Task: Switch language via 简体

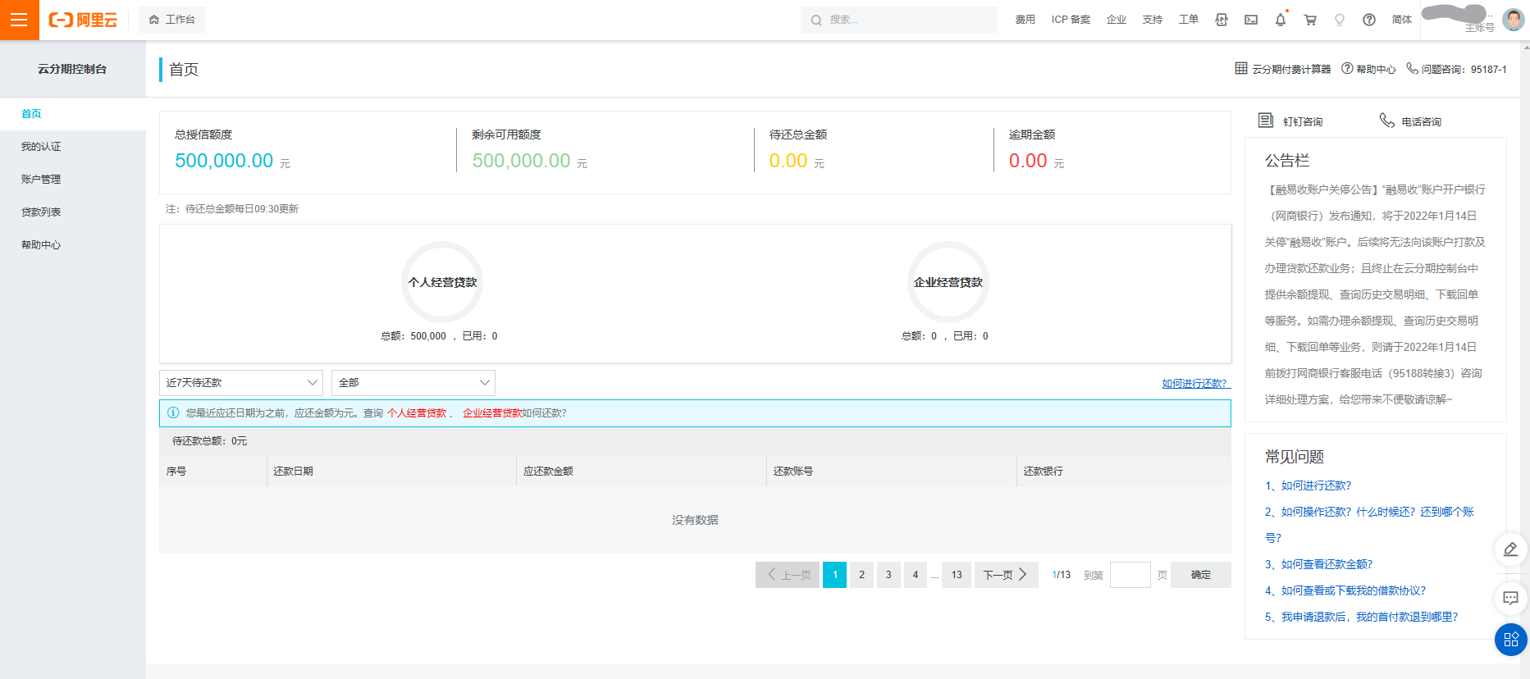Action: [1402, 20]
